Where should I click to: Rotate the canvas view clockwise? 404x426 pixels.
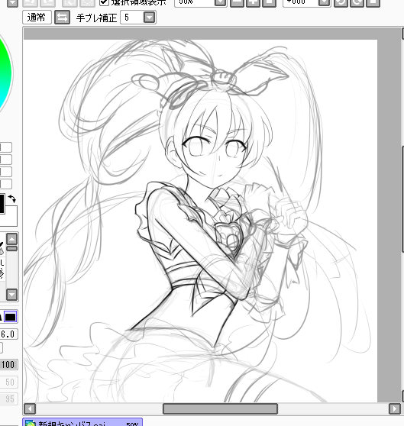pos(357,2)
